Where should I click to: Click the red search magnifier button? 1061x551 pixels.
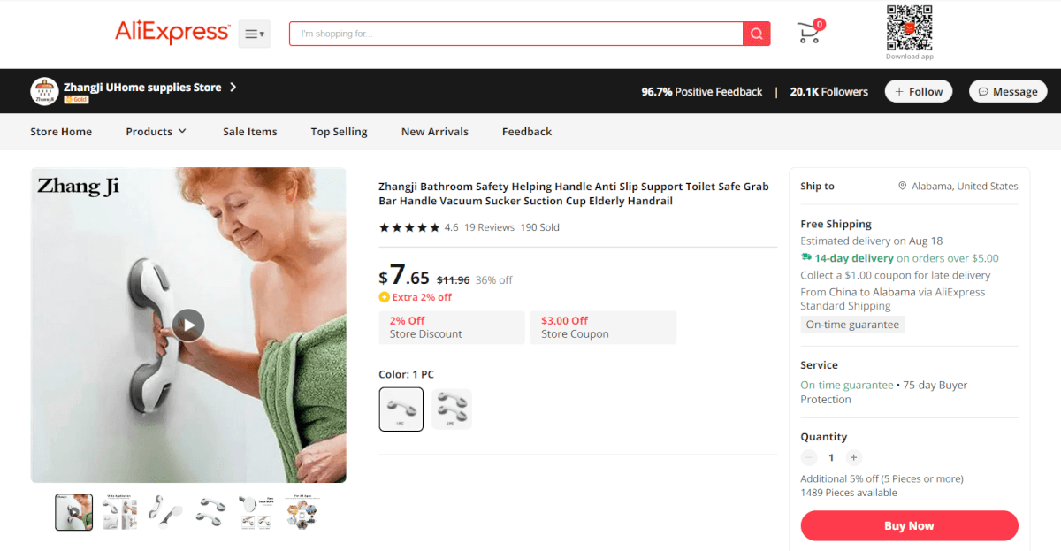(x=756, y=34)
